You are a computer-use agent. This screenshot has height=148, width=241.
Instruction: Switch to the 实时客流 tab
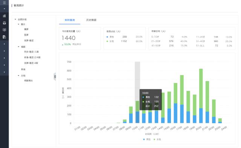[x=70, y=20]
